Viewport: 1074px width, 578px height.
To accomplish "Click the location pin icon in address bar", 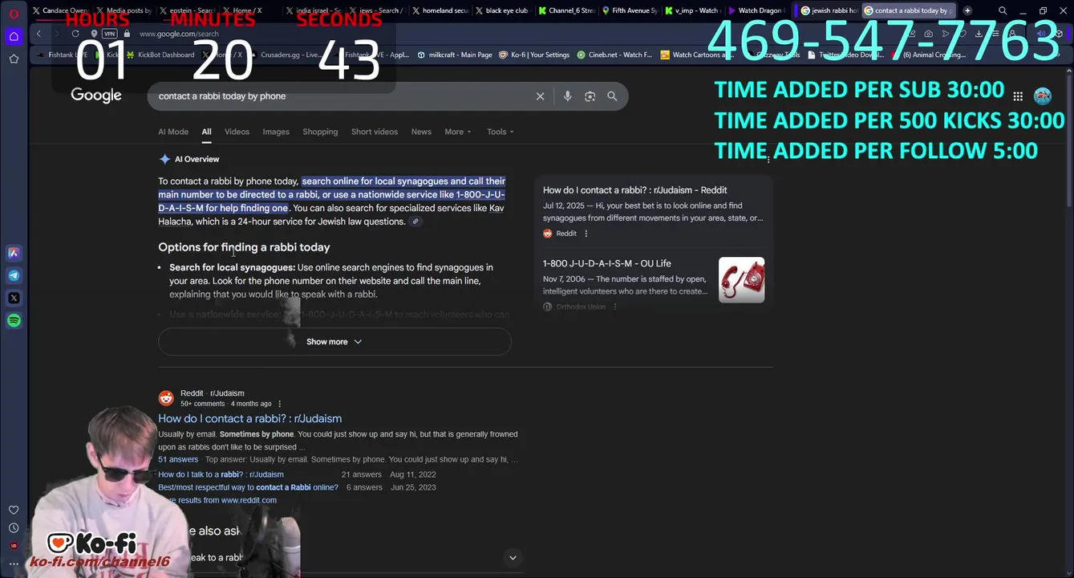I will pos(94,34).
